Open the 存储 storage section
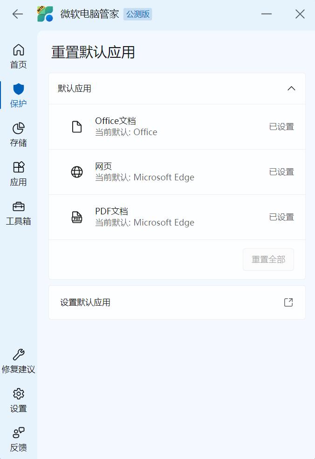This screenshot has height=459, width=315. point(18,134)
